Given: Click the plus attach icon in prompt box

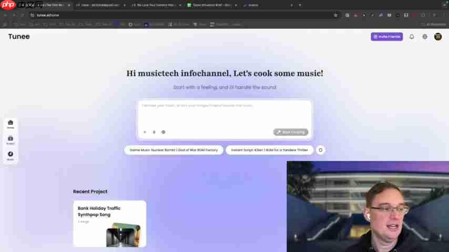Looking at the screenshot, I should click(145, 132).
